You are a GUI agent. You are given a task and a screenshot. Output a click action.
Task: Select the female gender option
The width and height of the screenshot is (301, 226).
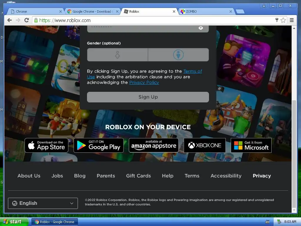tap(118, 55)
